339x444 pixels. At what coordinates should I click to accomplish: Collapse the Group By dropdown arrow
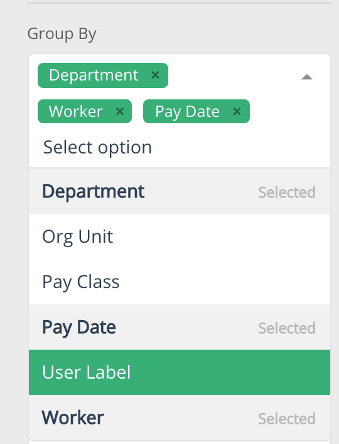coord(307,77)
